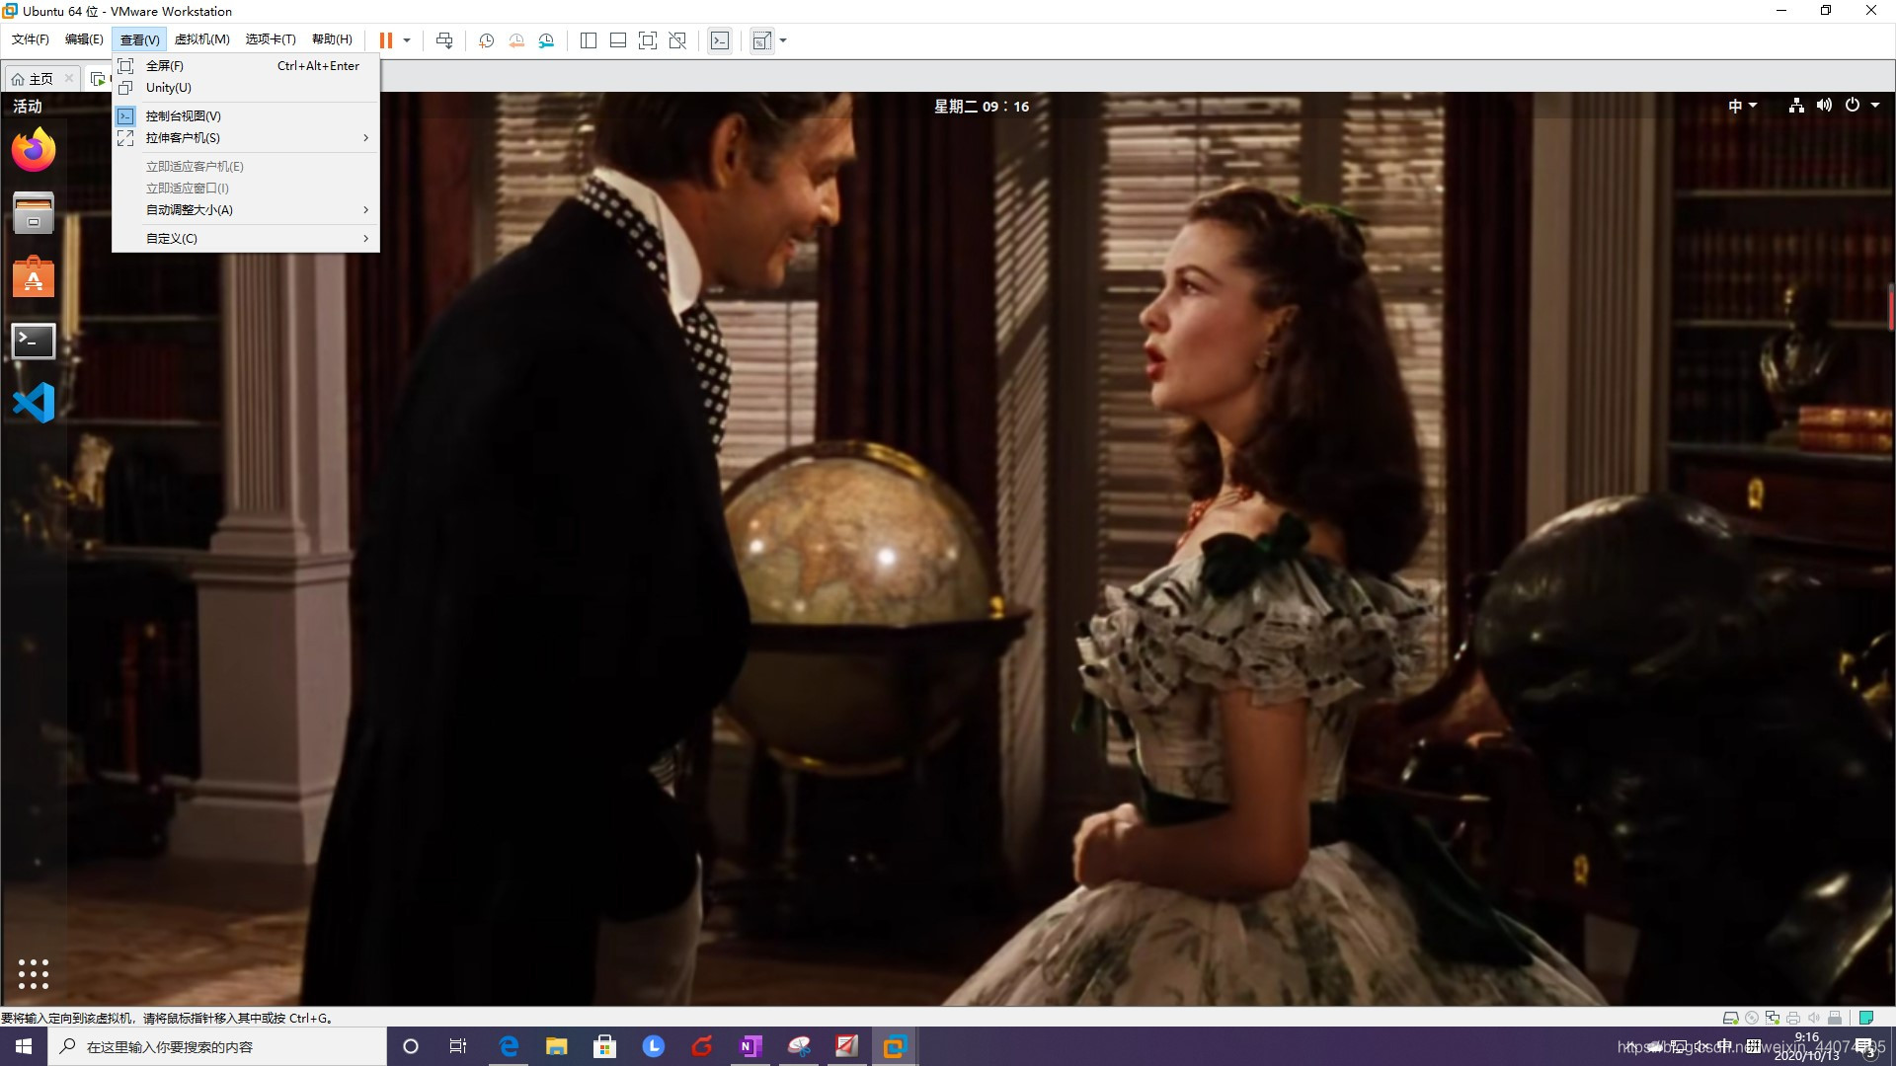Open the 编辑(E) menu
1896x1066 pixels.
click(x=84, y=39)
